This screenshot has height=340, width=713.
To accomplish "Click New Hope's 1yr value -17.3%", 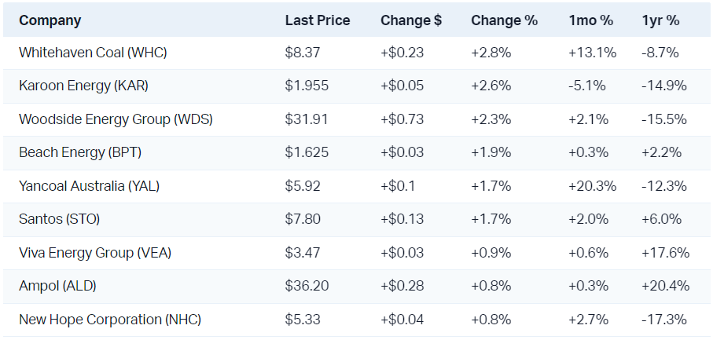I will point(664,320).
